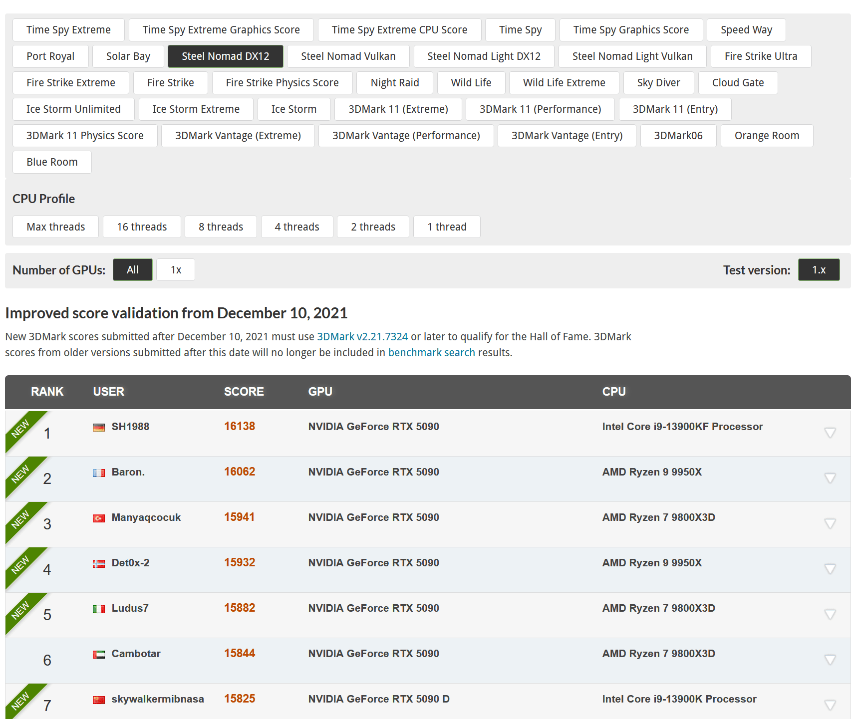The width and height of the screenshot is (851, 719).
Task: Click the Turkey flag icon beside Manyaqcocuk
Action: click(x=99, y=518)
